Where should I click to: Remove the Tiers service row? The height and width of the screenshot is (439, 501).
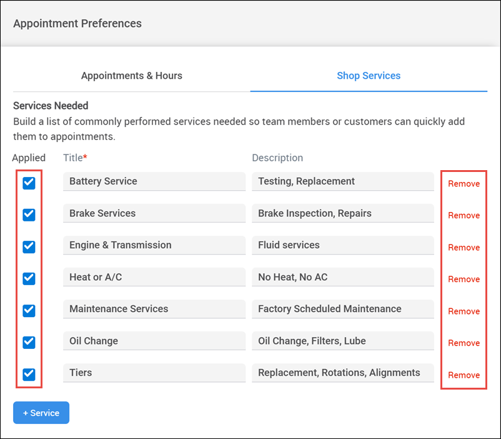coord(464,375)
